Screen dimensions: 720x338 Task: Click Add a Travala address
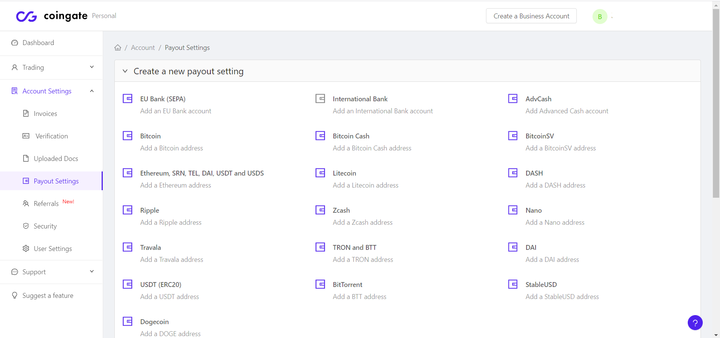point(172,260)
